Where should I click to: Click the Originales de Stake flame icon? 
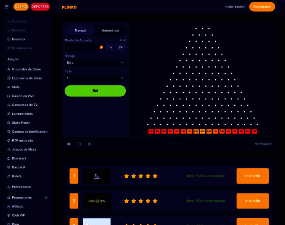9,69
